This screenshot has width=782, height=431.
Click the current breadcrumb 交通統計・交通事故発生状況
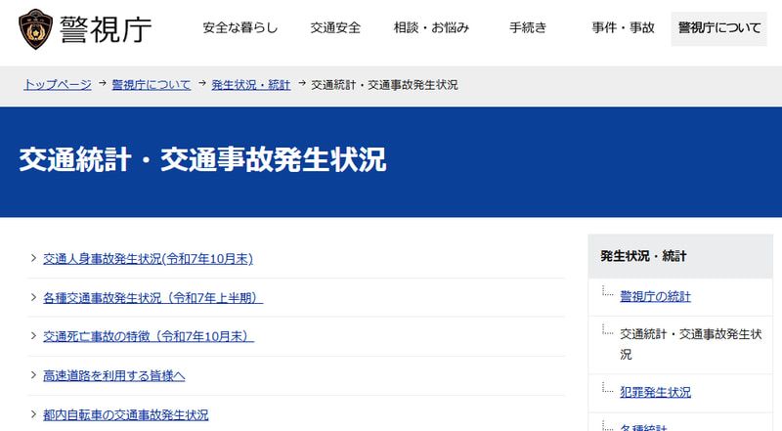pos(384,85)
